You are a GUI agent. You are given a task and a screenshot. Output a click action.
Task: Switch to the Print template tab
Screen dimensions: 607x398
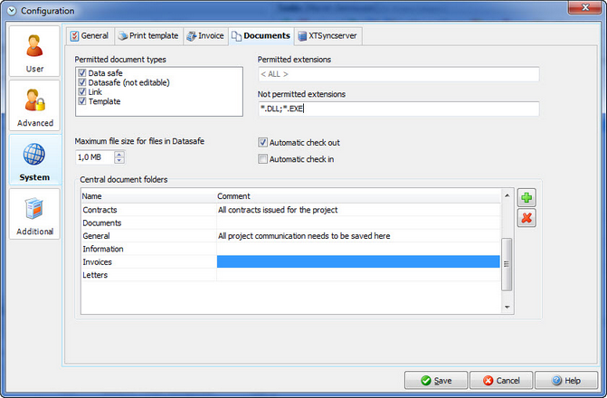[x=148, y=36]
